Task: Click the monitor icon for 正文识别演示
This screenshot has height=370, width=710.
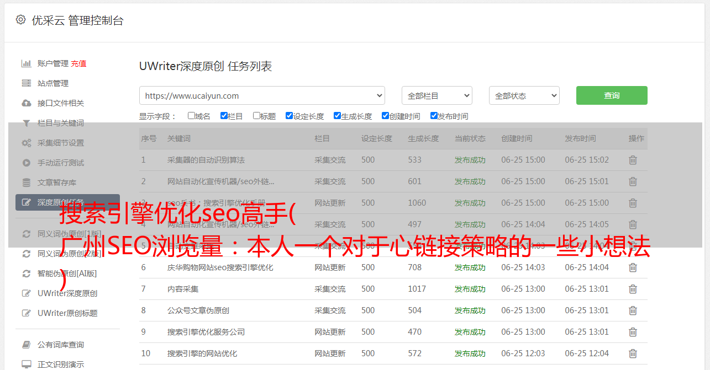Action: [x=26, y=364]
